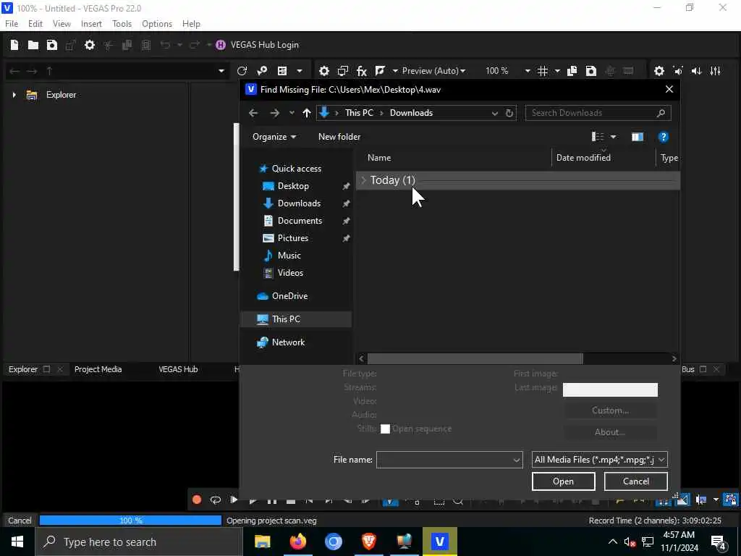Toggle Loop Playback in transport bar
The height and width of the screenshot is (556, 741).
(216, 500)
